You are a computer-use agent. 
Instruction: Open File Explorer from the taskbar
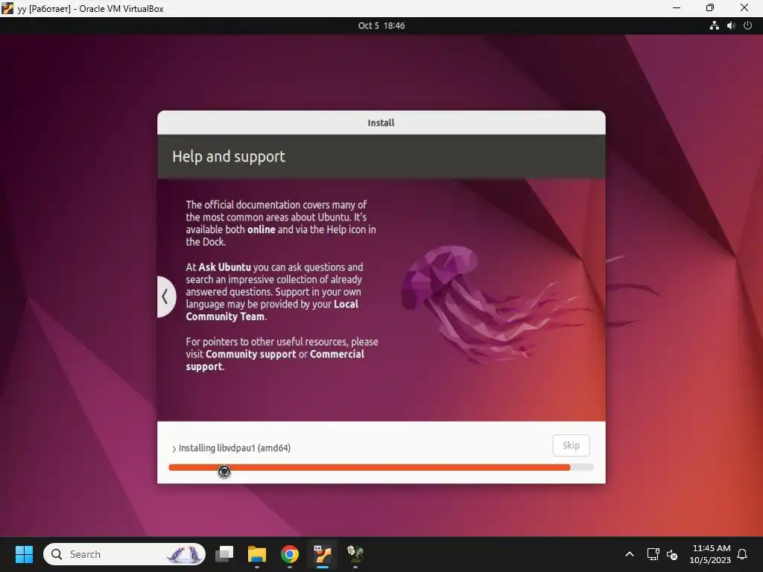pos(257,554)
